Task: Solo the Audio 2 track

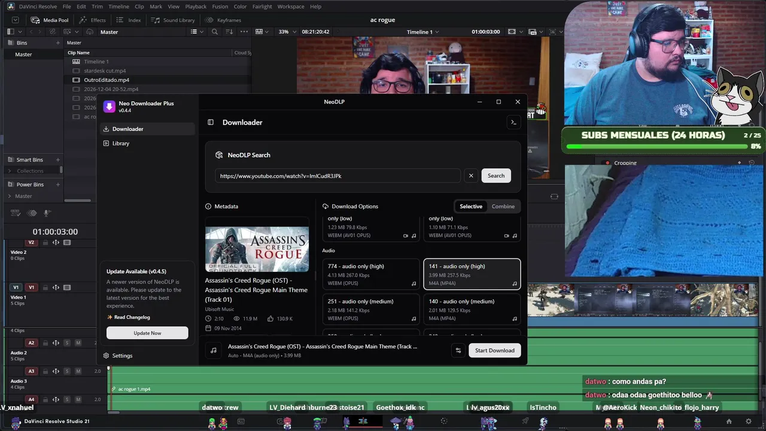Action: (x=67, y=343)
